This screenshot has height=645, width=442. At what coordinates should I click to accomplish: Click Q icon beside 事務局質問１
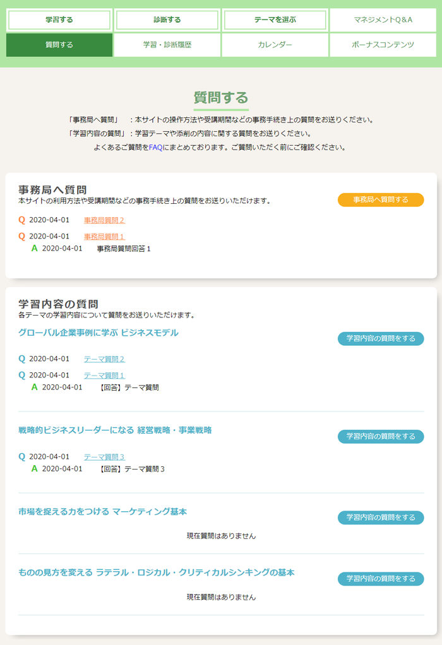pyautogui.click(x=22, y=236)
